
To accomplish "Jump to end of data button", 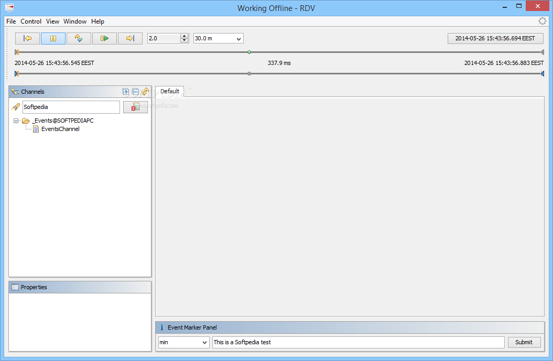I will click(x=130, y=38).
